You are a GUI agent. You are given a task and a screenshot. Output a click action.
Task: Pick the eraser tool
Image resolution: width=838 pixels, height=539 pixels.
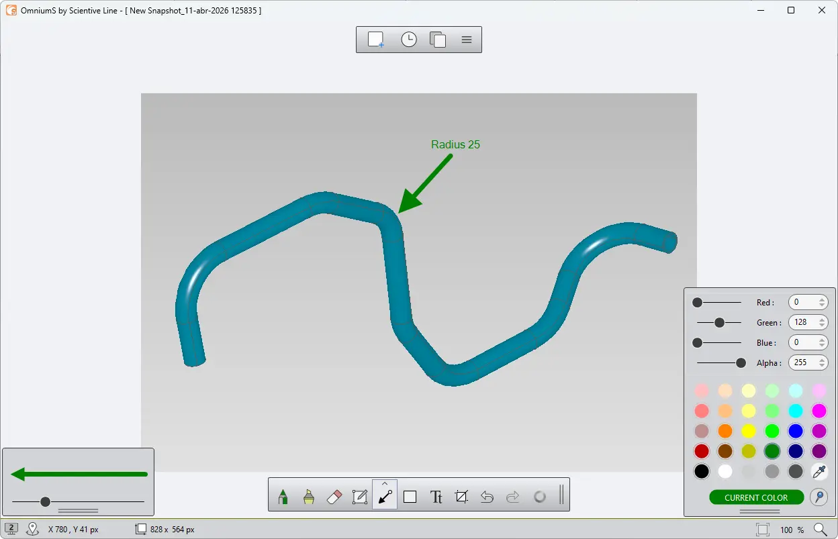(x=334, y=497)
